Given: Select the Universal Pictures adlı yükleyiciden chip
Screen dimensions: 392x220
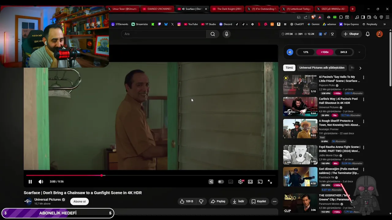Looking at the screenshot, I should 322,68.
